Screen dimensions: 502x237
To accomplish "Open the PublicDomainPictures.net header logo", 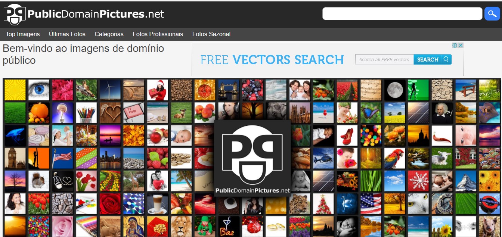I will [84, 14].
